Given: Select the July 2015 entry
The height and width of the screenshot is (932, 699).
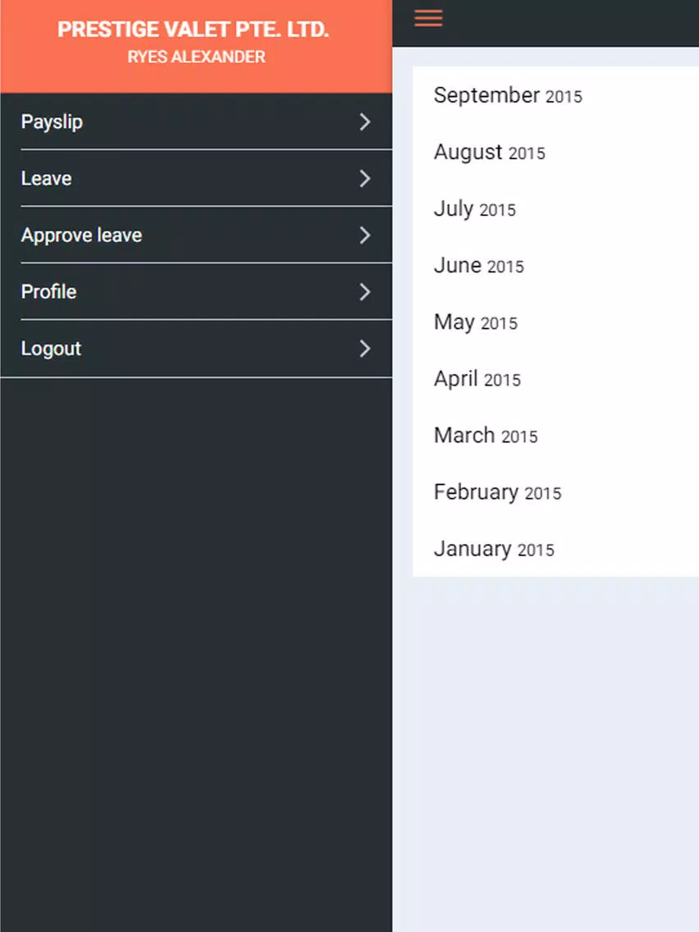Looking at the screenshot, I should [555, 208].
